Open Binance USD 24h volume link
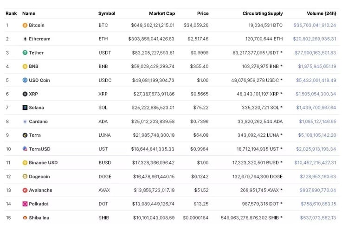The height and width of the screenshot is (231, 348). tap(315, 163)
